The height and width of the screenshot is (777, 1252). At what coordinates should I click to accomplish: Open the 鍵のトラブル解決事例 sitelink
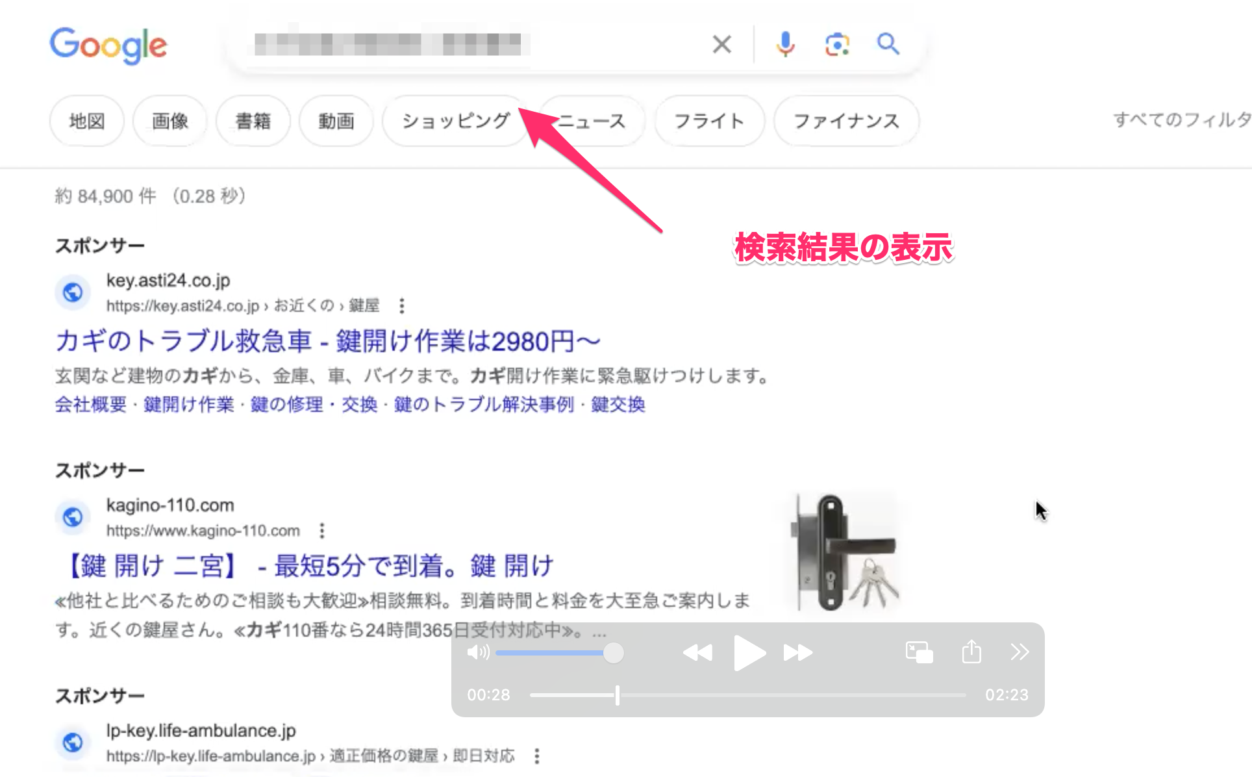[484, 405]
